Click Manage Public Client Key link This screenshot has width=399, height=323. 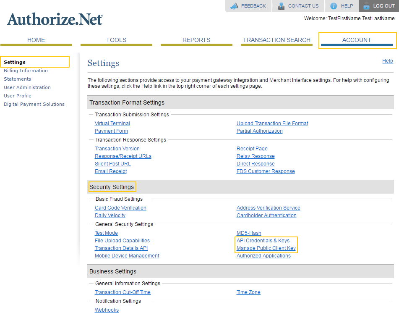(266, 248)
